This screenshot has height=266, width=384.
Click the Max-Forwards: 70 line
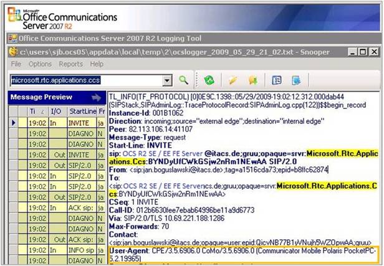(139, 226)
